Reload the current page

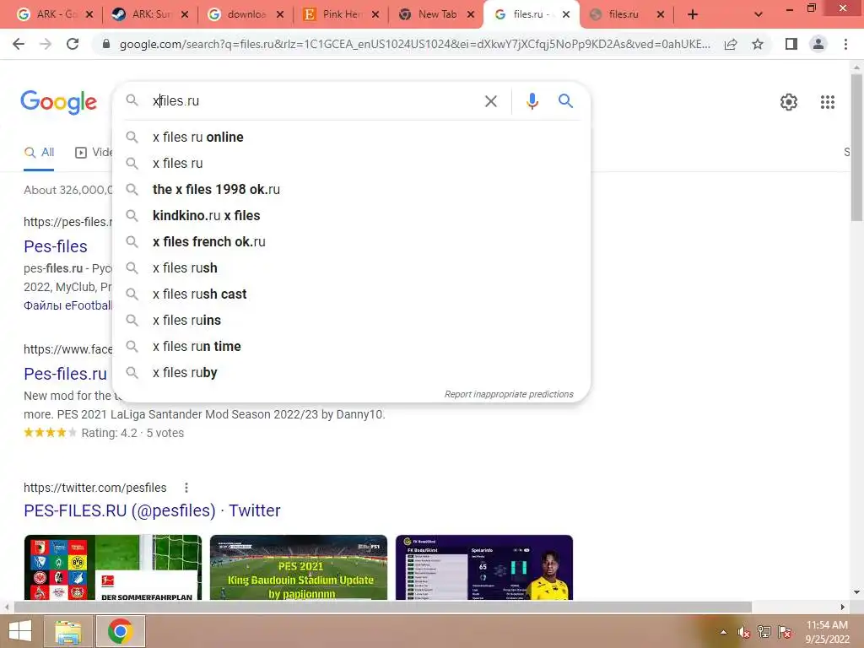click(73, 44)
